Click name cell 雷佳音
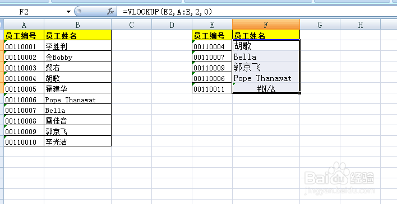397x204 pixels. (78, 120)
